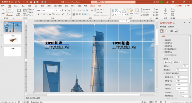Underline the selected text
Image resolution: width=192 pixels, height=103 pixels.
pyautogui.click(x=44, y=14)
